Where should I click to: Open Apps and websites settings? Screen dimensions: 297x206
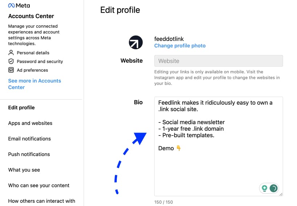(30, 123)
